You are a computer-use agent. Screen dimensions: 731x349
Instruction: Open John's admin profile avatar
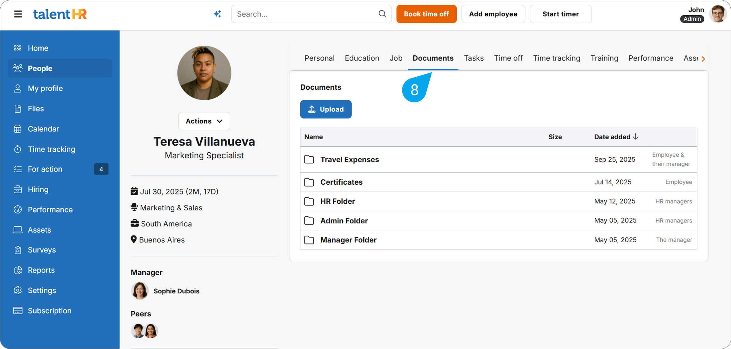(718, 14)
